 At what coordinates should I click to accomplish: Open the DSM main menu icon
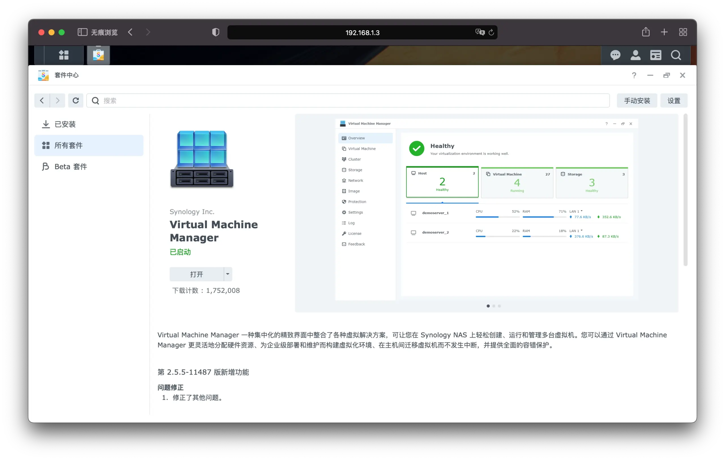click(x=63, y=55)
